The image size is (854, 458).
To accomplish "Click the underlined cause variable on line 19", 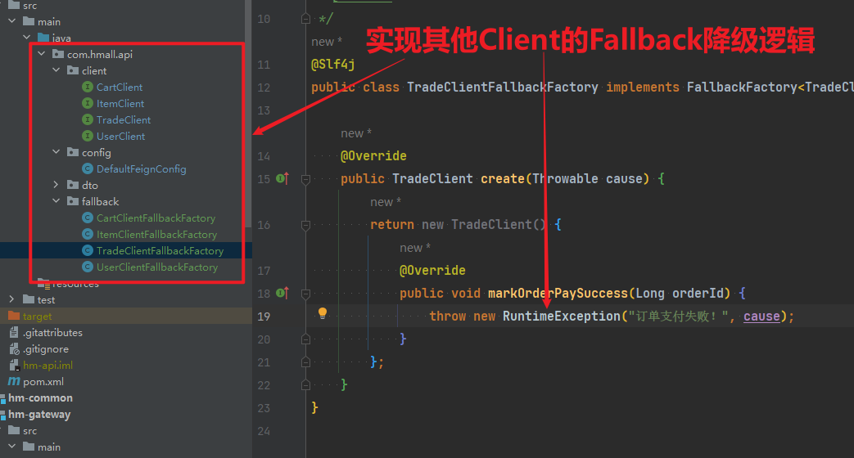I will 761,317.
